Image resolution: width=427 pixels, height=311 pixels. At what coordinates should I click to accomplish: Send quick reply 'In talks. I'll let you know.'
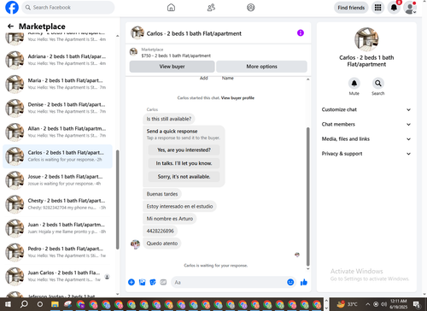(184, 163)
